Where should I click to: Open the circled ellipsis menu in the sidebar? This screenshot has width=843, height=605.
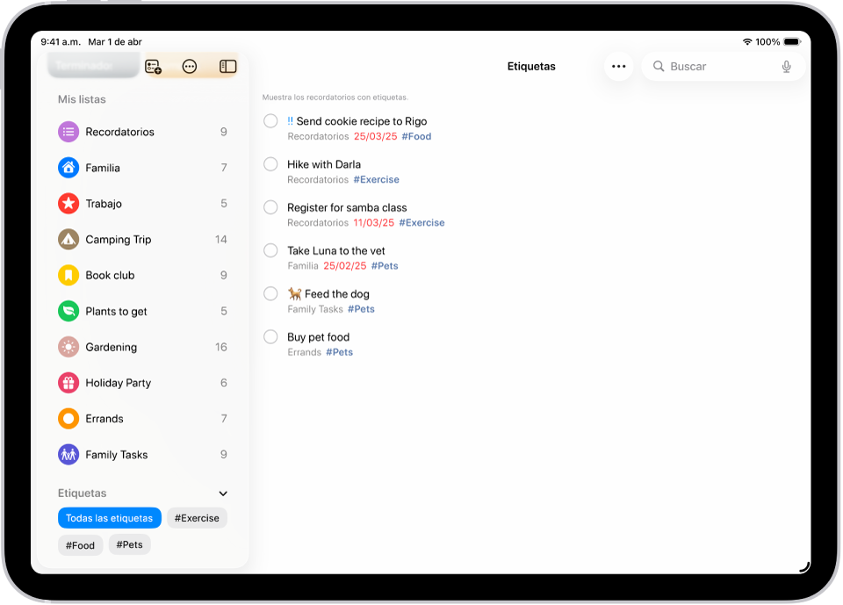click(x=191, y=66)
